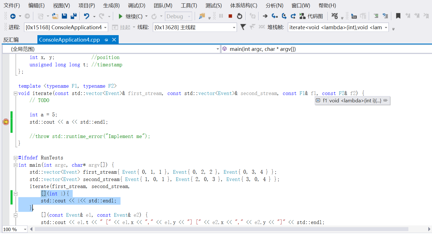Click the 继续(C) continue button
This screenshot has height=235, width=432.
pos(130,16)
